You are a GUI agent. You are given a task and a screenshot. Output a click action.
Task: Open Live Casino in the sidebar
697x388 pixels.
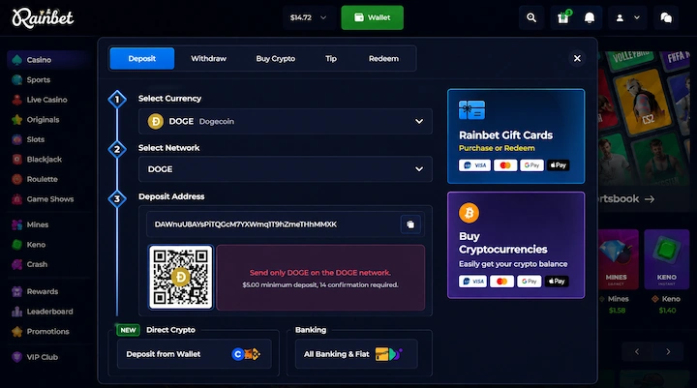click(46, 100)
